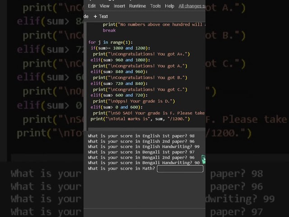Click the Bengali 1st paper output line
Viewport: 289px width, 217px height.
point(141,152)
